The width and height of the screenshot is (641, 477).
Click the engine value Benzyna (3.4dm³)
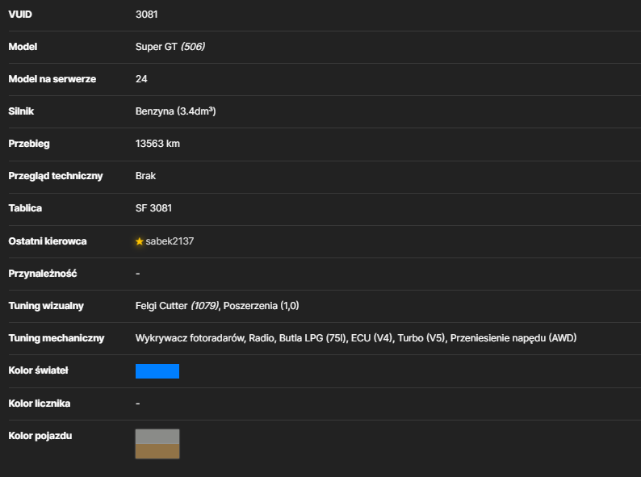tap(176, 111)
